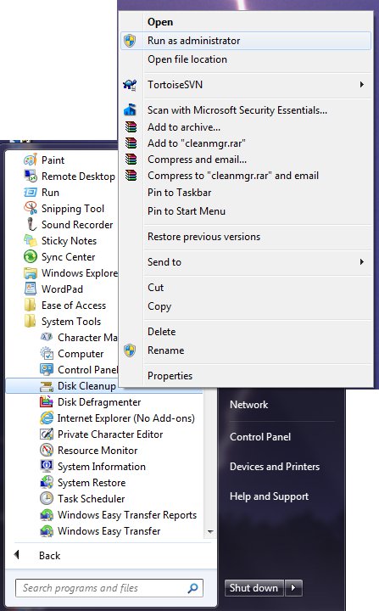Click the Task Scheduler clock icon
Viewport: 379px width, 611px height.
[x=47, y=498]
